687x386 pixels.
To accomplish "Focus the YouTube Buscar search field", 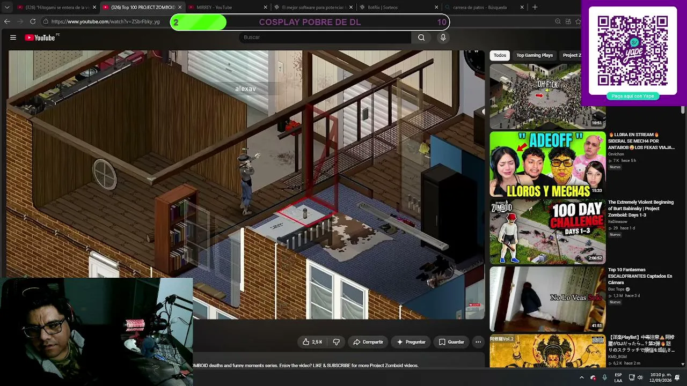I will tap(325, 38).
